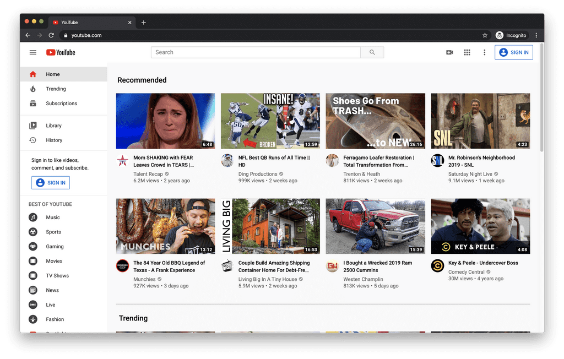Click the Westen Champlin channel avatar
Viewport: 564px width, 359px height.
332,266
